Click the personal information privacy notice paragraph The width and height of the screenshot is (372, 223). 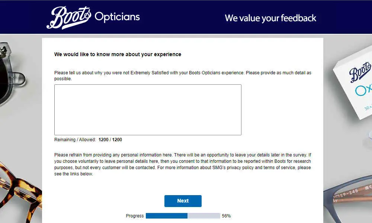182,164
